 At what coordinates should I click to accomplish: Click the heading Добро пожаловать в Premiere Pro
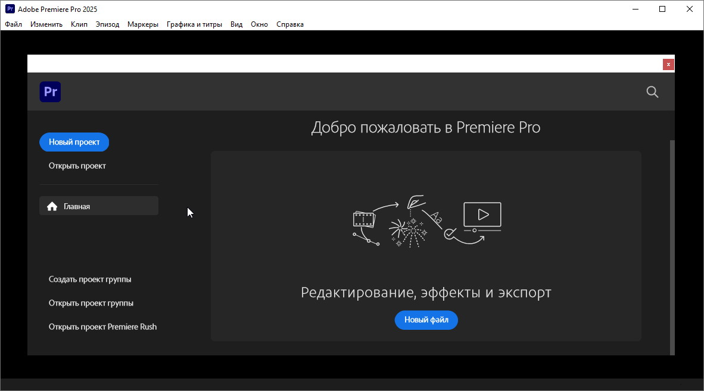tap(426, 127)
